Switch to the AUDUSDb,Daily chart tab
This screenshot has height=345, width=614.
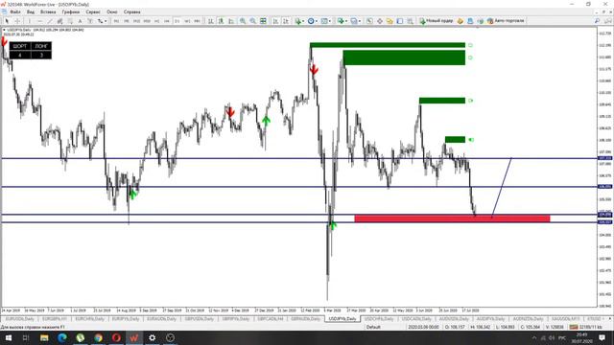pyautogui.click(x=454, y=319)
